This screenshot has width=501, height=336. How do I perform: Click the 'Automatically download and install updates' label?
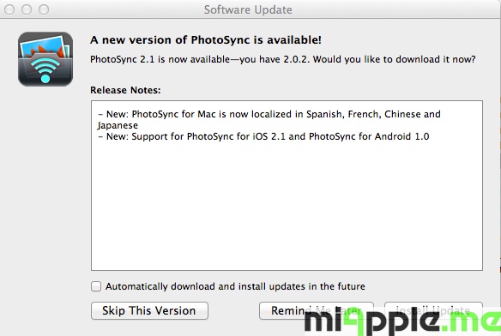coord(235,286)
